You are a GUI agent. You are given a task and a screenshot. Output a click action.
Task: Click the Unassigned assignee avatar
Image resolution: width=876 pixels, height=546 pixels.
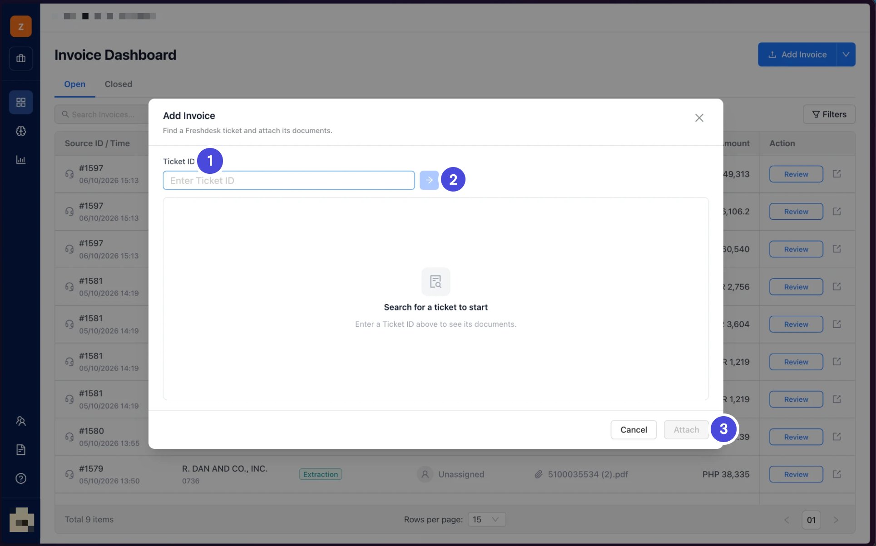(x=425, y=474)
